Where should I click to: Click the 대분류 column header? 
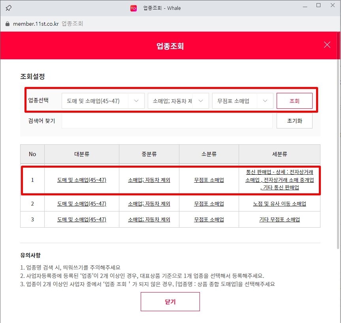82,154
